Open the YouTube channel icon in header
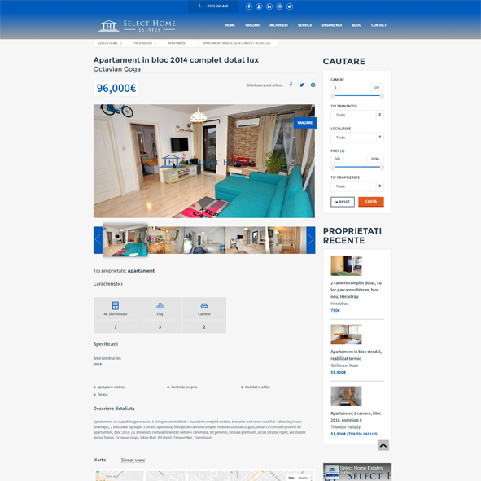481x481 pixels. (x=259, y=7)
